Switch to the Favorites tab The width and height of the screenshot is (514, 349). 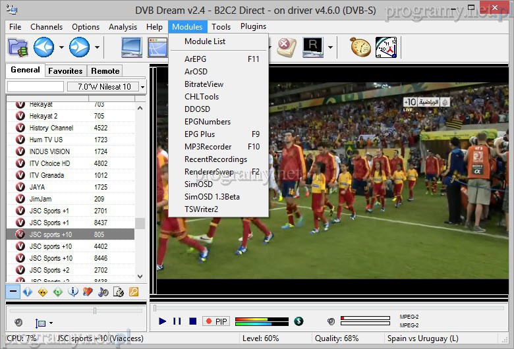click(x=65, y=70)
